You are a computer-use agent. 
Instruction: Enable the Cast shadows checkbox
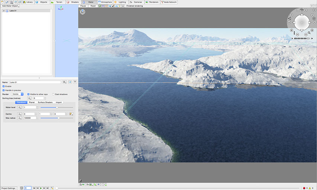[x=53, y=94]
